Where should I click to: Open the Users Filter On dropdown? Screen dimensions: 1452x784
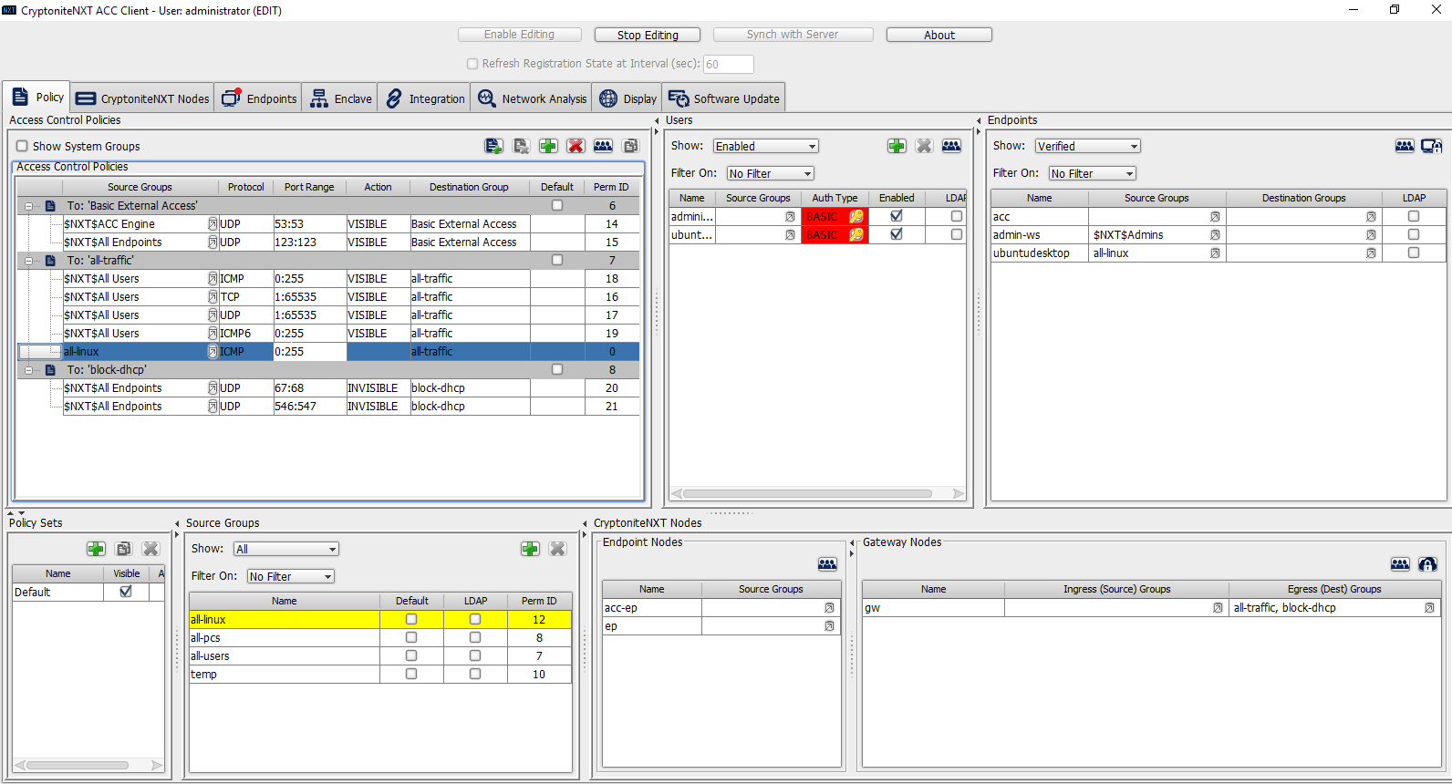[x=771, y=173]
